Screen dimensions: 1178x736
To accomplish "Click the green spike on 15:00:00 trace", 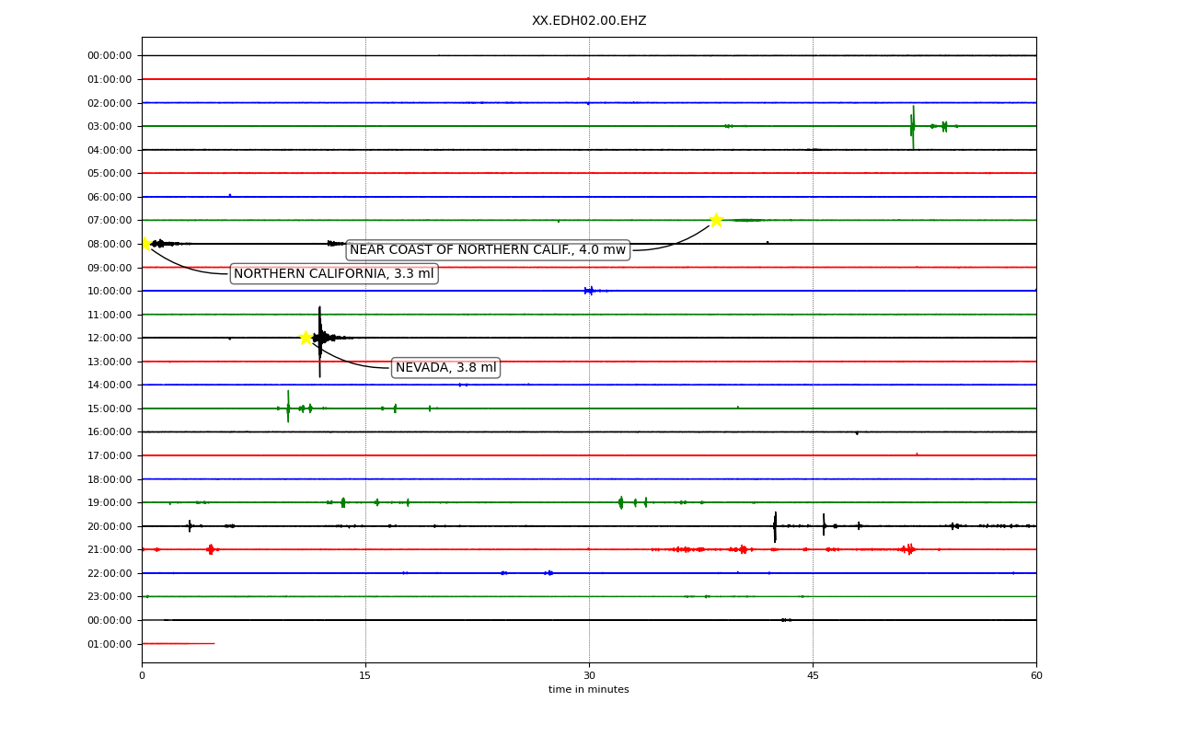I will click(x=288, y=407).
